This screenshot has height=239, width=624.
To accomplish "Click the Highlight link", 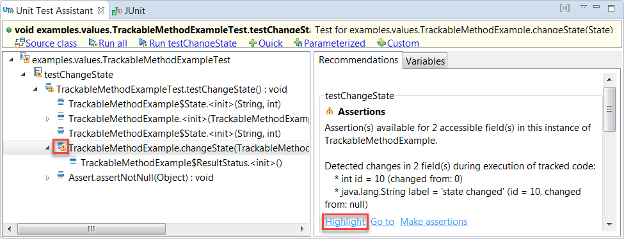I will click(x=344, y=222).
